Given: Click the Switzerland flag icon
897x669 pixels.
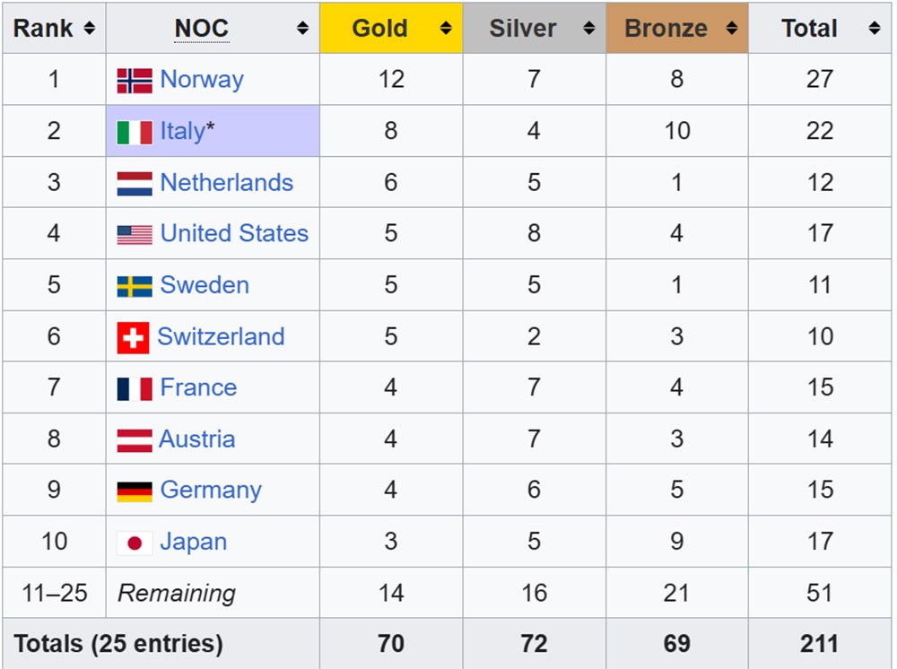Looking at the screenshot, I should (x=133, y=335).
